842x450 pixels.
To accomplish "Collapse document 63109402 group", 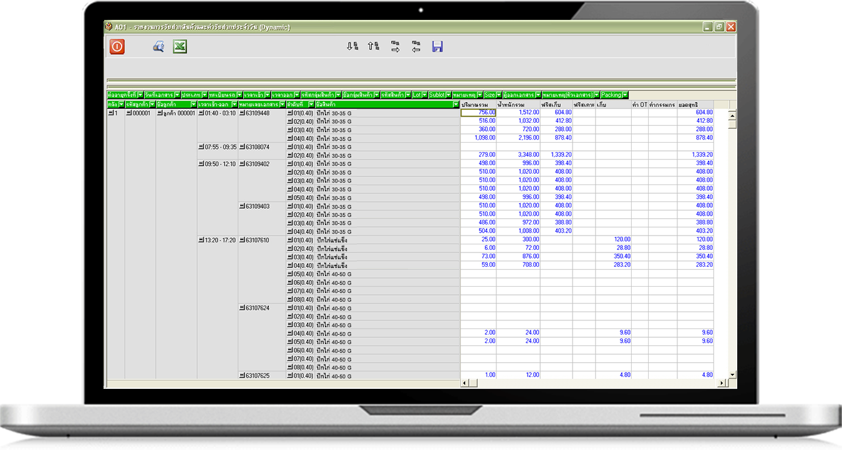I will coord(242,164).
